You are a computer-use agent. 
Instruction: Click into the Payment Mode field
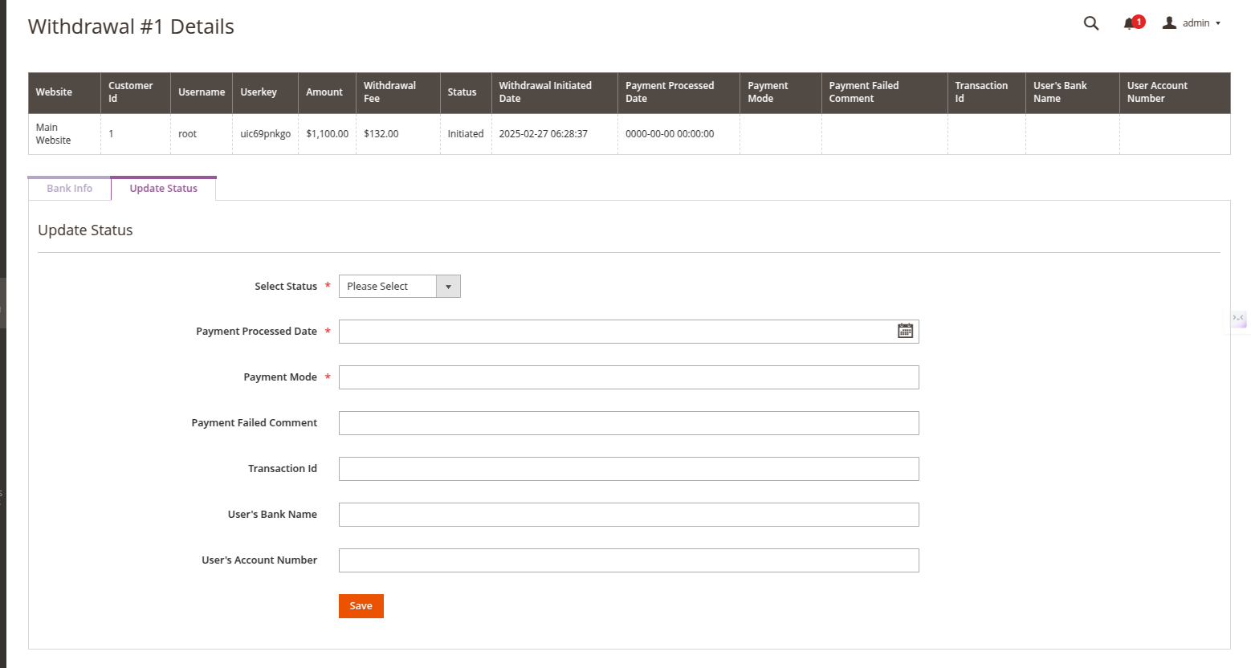(628, 377)
